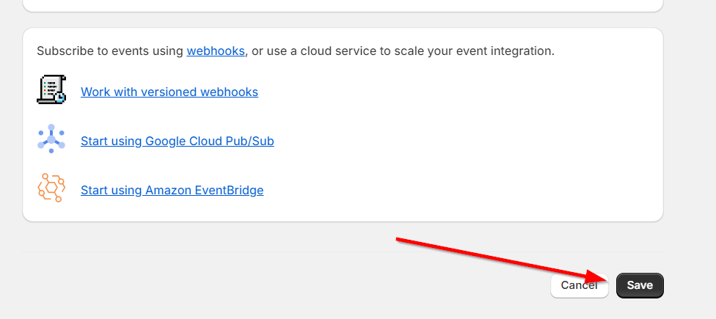The image size is (716, 319).
Task: Follow the Google Cloud Pub/Sub setup link
Action: click(178, 141)
